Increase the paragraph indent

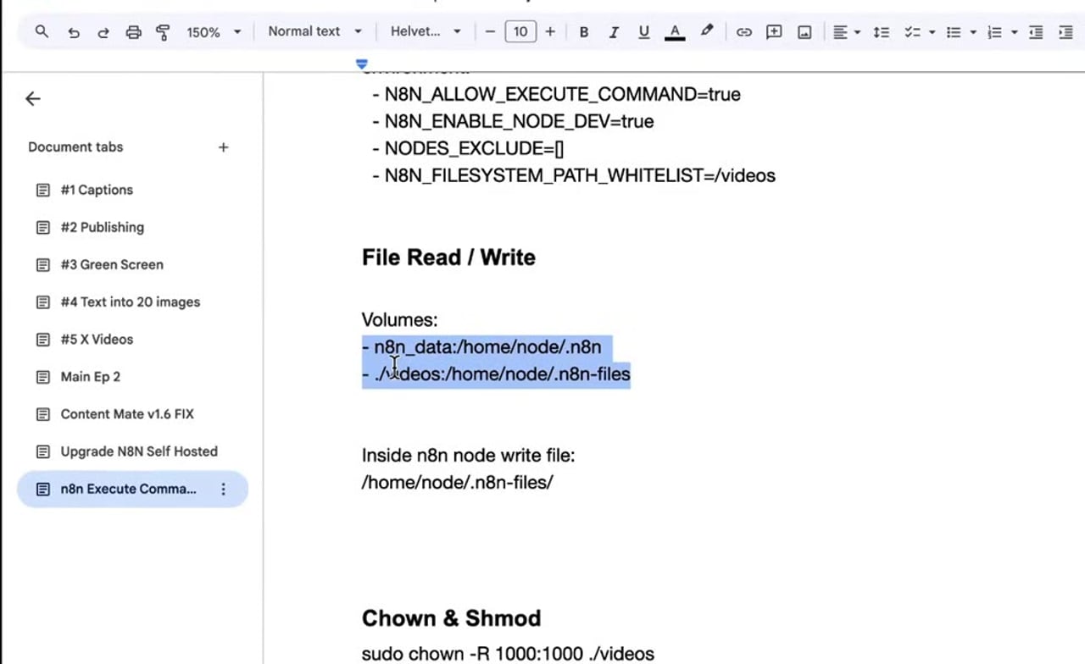[x=1066, y=32]
